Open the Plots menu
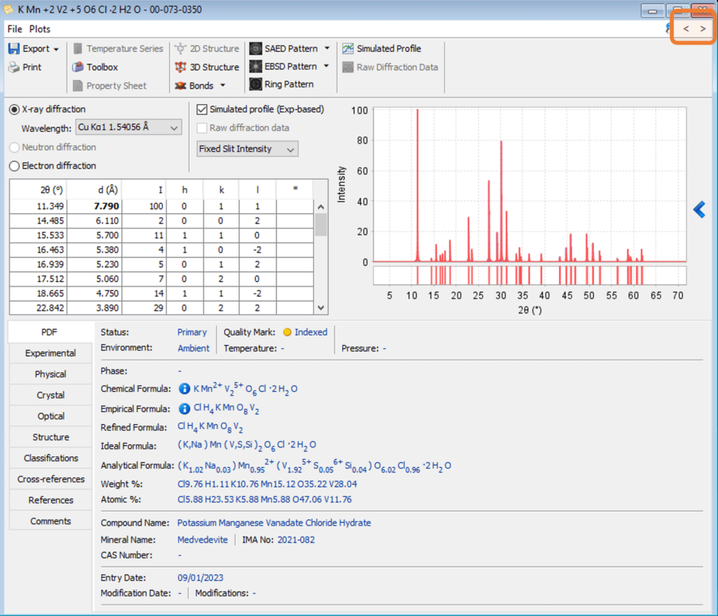Image resolution: width=718 pixels, height=616 pixels. pos(39,29)
